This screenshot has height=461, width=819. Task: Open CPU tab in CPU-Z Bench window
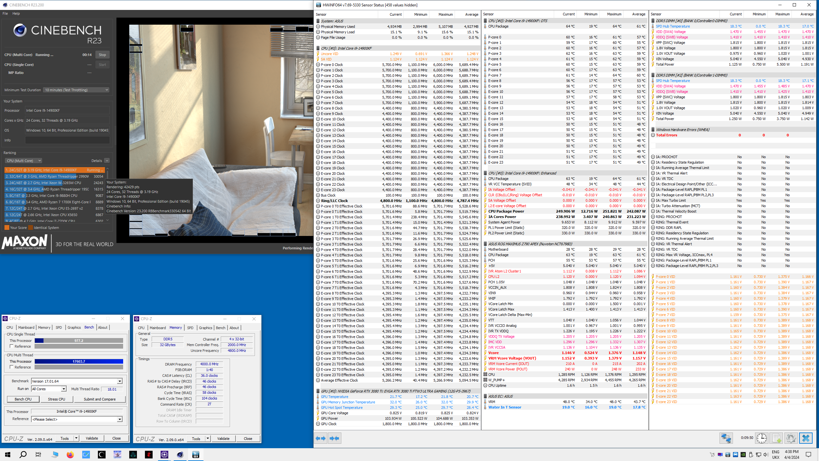tap(10, 328)
